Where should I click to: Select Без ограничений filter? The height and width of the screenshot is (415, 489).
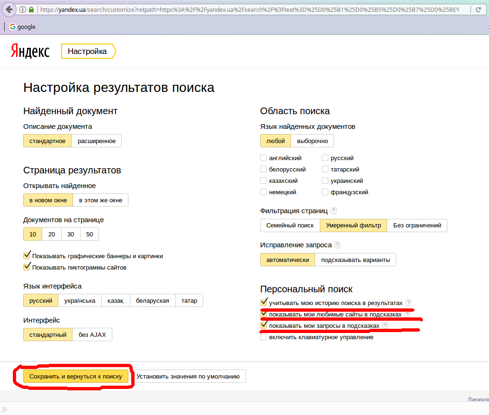[x=417, y=226]
